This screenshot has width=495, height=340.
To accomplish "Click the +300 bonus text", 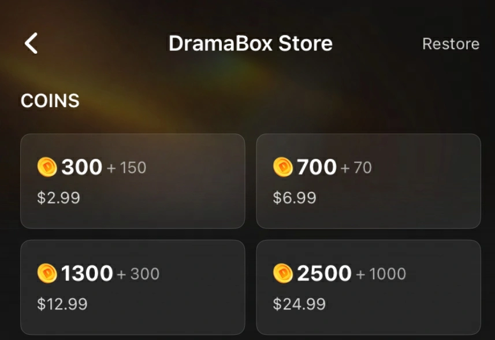I will (x=138, y=274).
